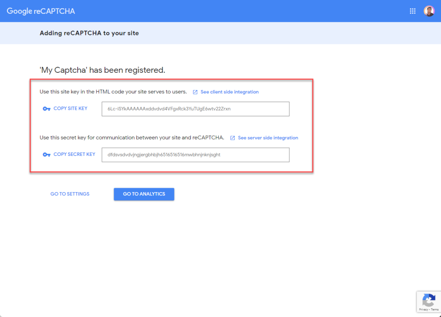Open the Terms link in reCAPTCHA badge

435,309
